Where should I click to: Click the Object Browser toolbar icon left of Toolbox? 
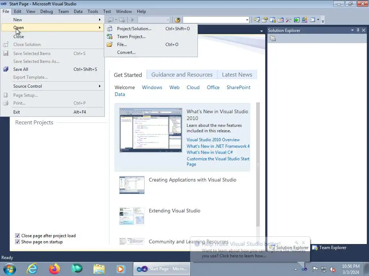[x=280, y=20]
